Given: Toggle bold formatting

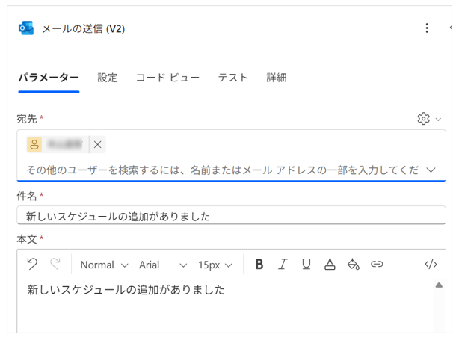Looking at the screenshot, I should tap(259, 265).
